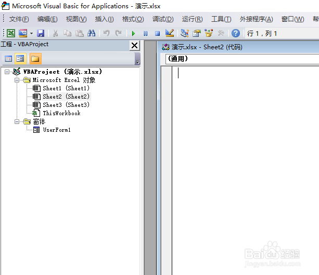Open Insert object dropdown arrow
319x275 pixels.
point(31,33)
